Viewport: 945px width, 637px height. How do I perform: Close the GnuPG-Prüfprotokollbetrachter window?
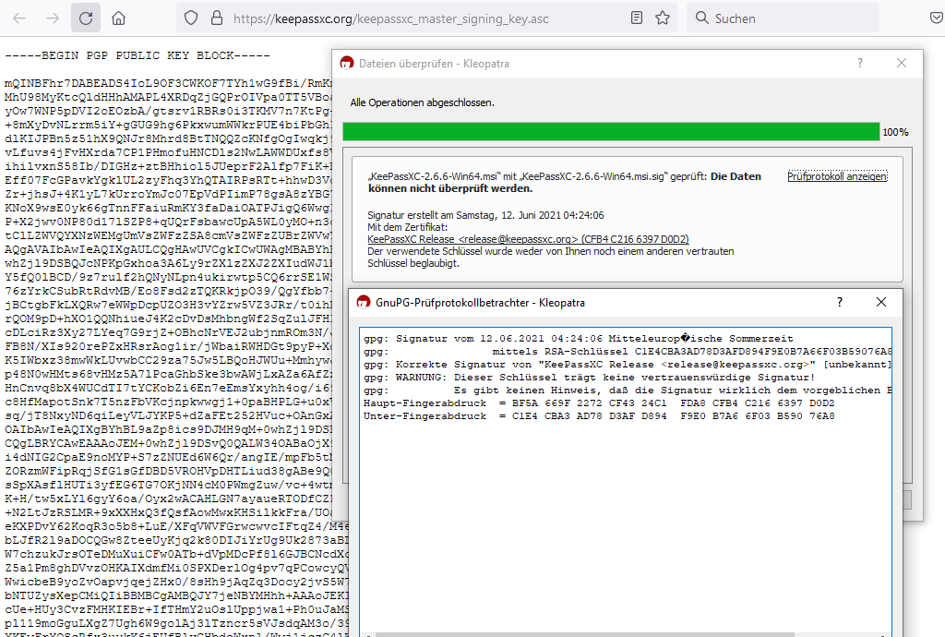881,302
